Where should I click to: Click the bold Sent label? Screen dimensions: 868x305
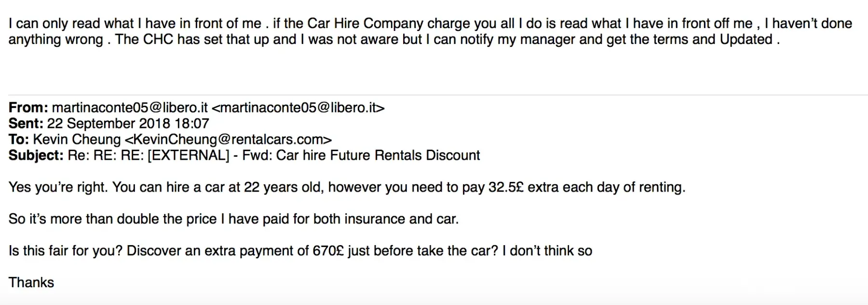(26, 124)
